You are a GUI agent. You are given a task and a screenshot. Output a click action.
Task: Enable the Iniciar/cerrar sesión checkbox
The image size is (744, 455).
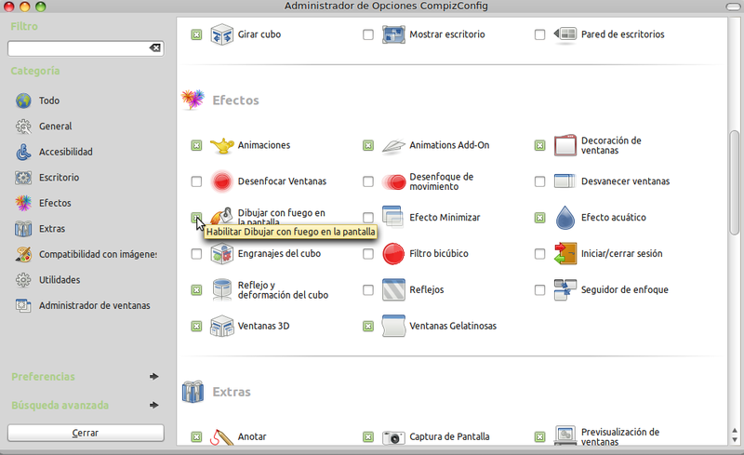pos(540,254)
